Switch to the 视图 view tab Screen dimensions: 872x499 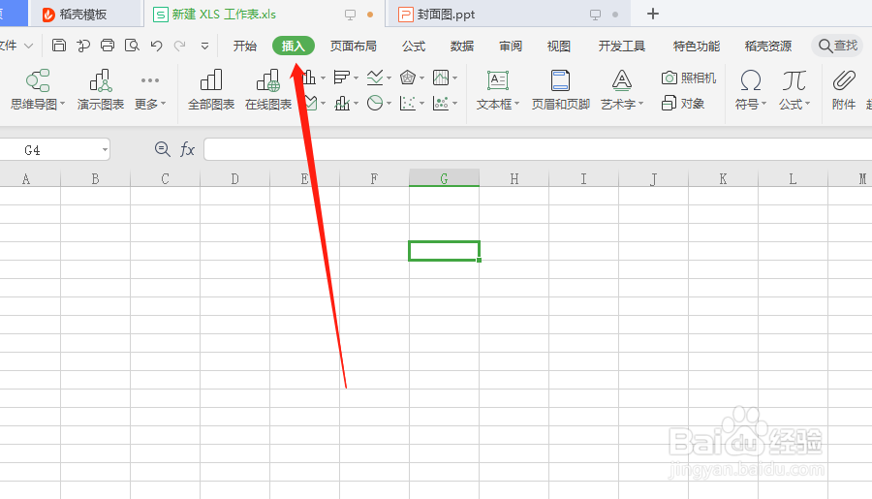click(559, 46)
